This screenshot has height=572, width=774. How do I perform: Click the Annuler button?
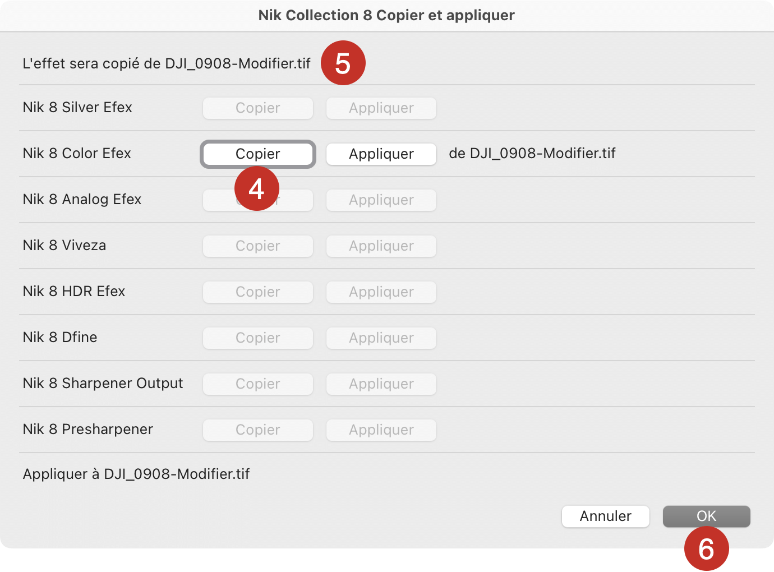click(606, 516)
